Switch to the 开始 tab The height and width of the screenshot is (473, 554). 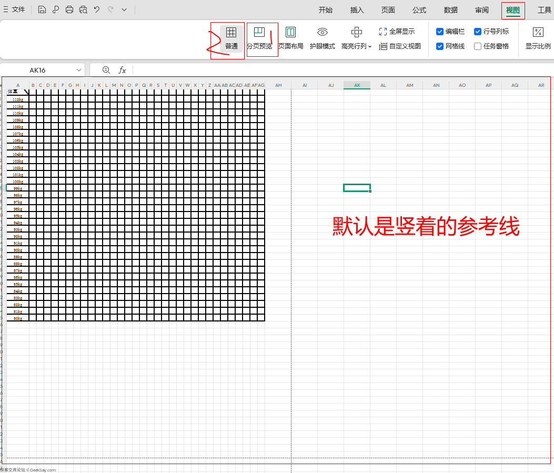pyautogui.click(x=326, y=10)
